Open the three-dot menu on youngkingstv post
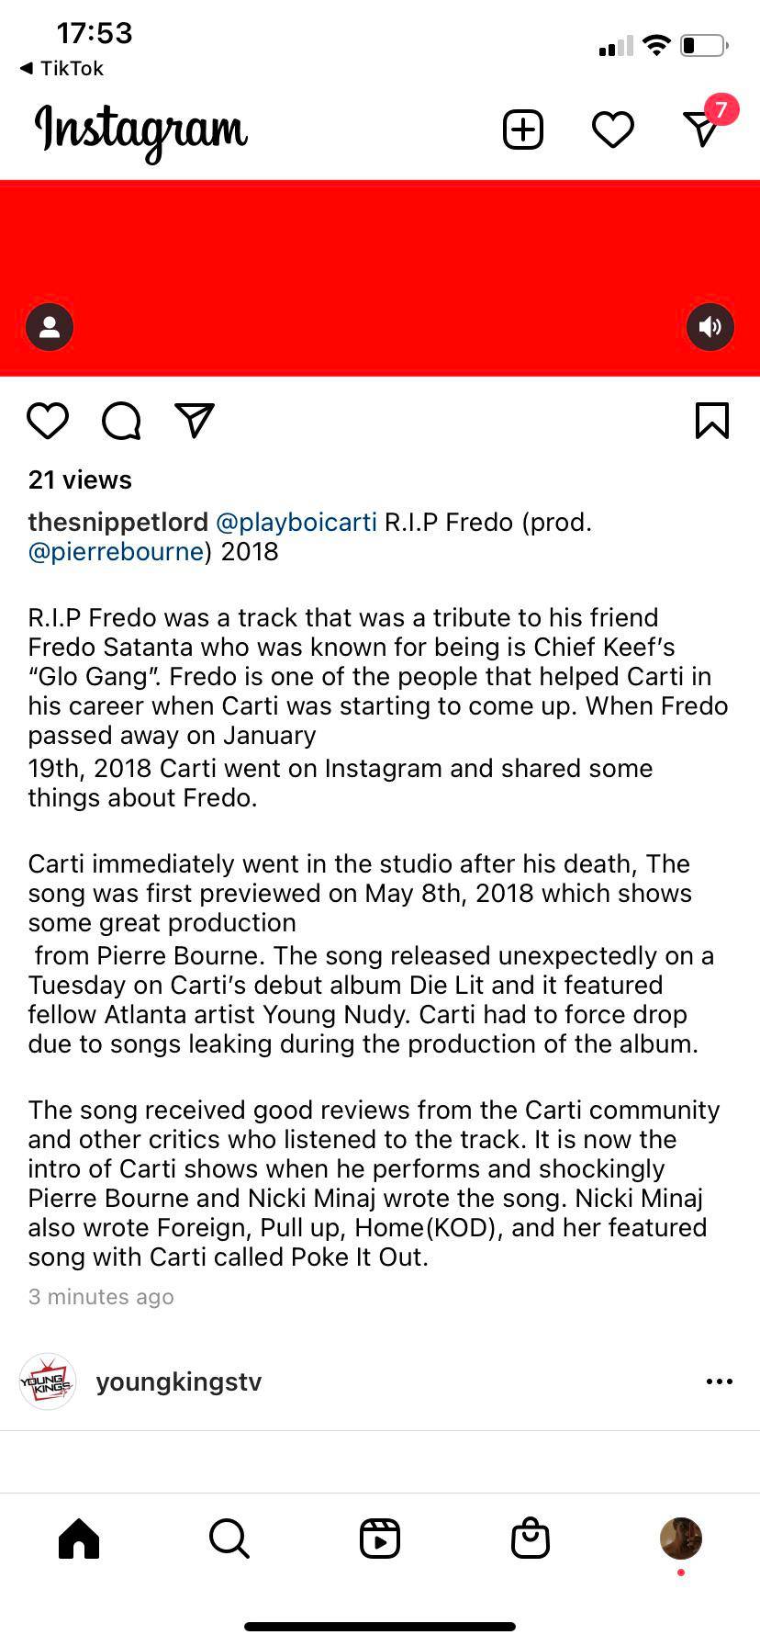The height and width of the screenshot is (1646, 760). click(720, 1381)
